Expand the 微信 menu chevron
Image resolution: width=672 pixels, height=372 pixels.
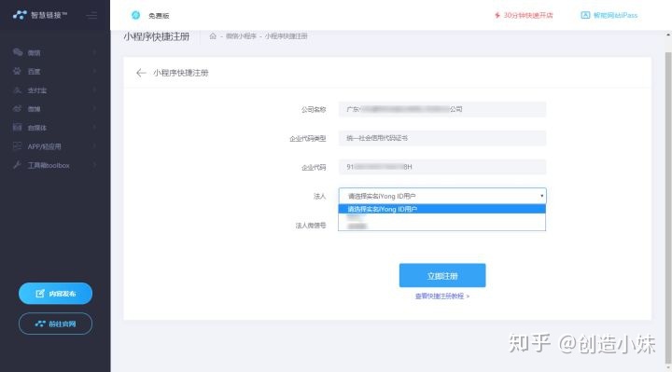(x=94, y=52)
